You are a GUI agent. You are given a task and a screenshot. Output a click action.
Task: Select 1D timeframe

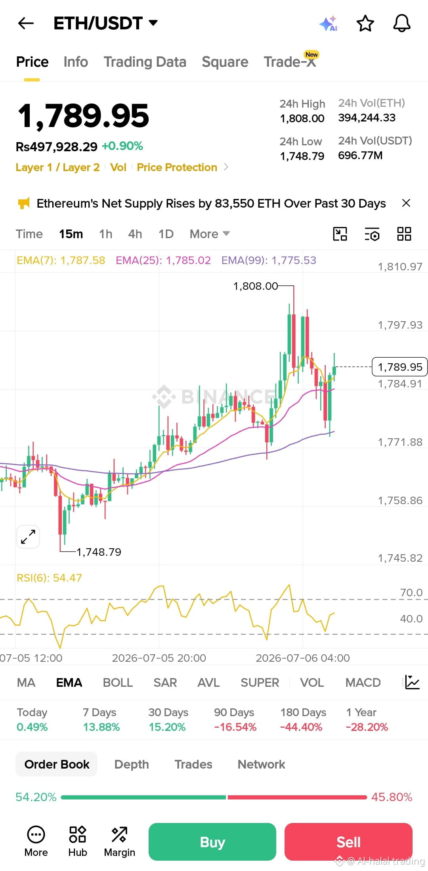[166, 234]
